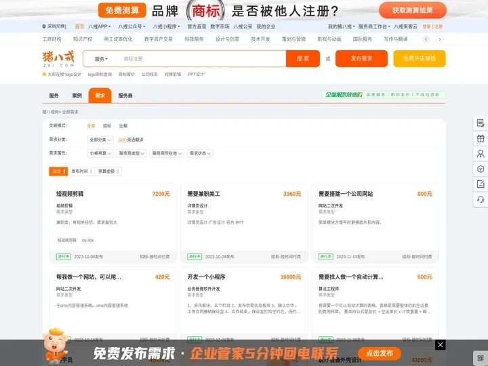Click the flame icon before 大家在搜

(x=44, y=75)
